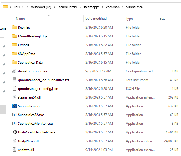This screenshot has width=181, height=156.
Task: Select steam_api64.dll file name
Action: 29,97
